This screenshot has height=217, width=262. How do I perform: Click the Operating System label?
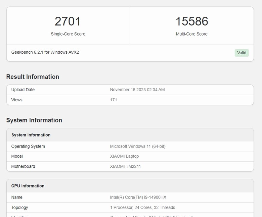(x=28, y=146)
